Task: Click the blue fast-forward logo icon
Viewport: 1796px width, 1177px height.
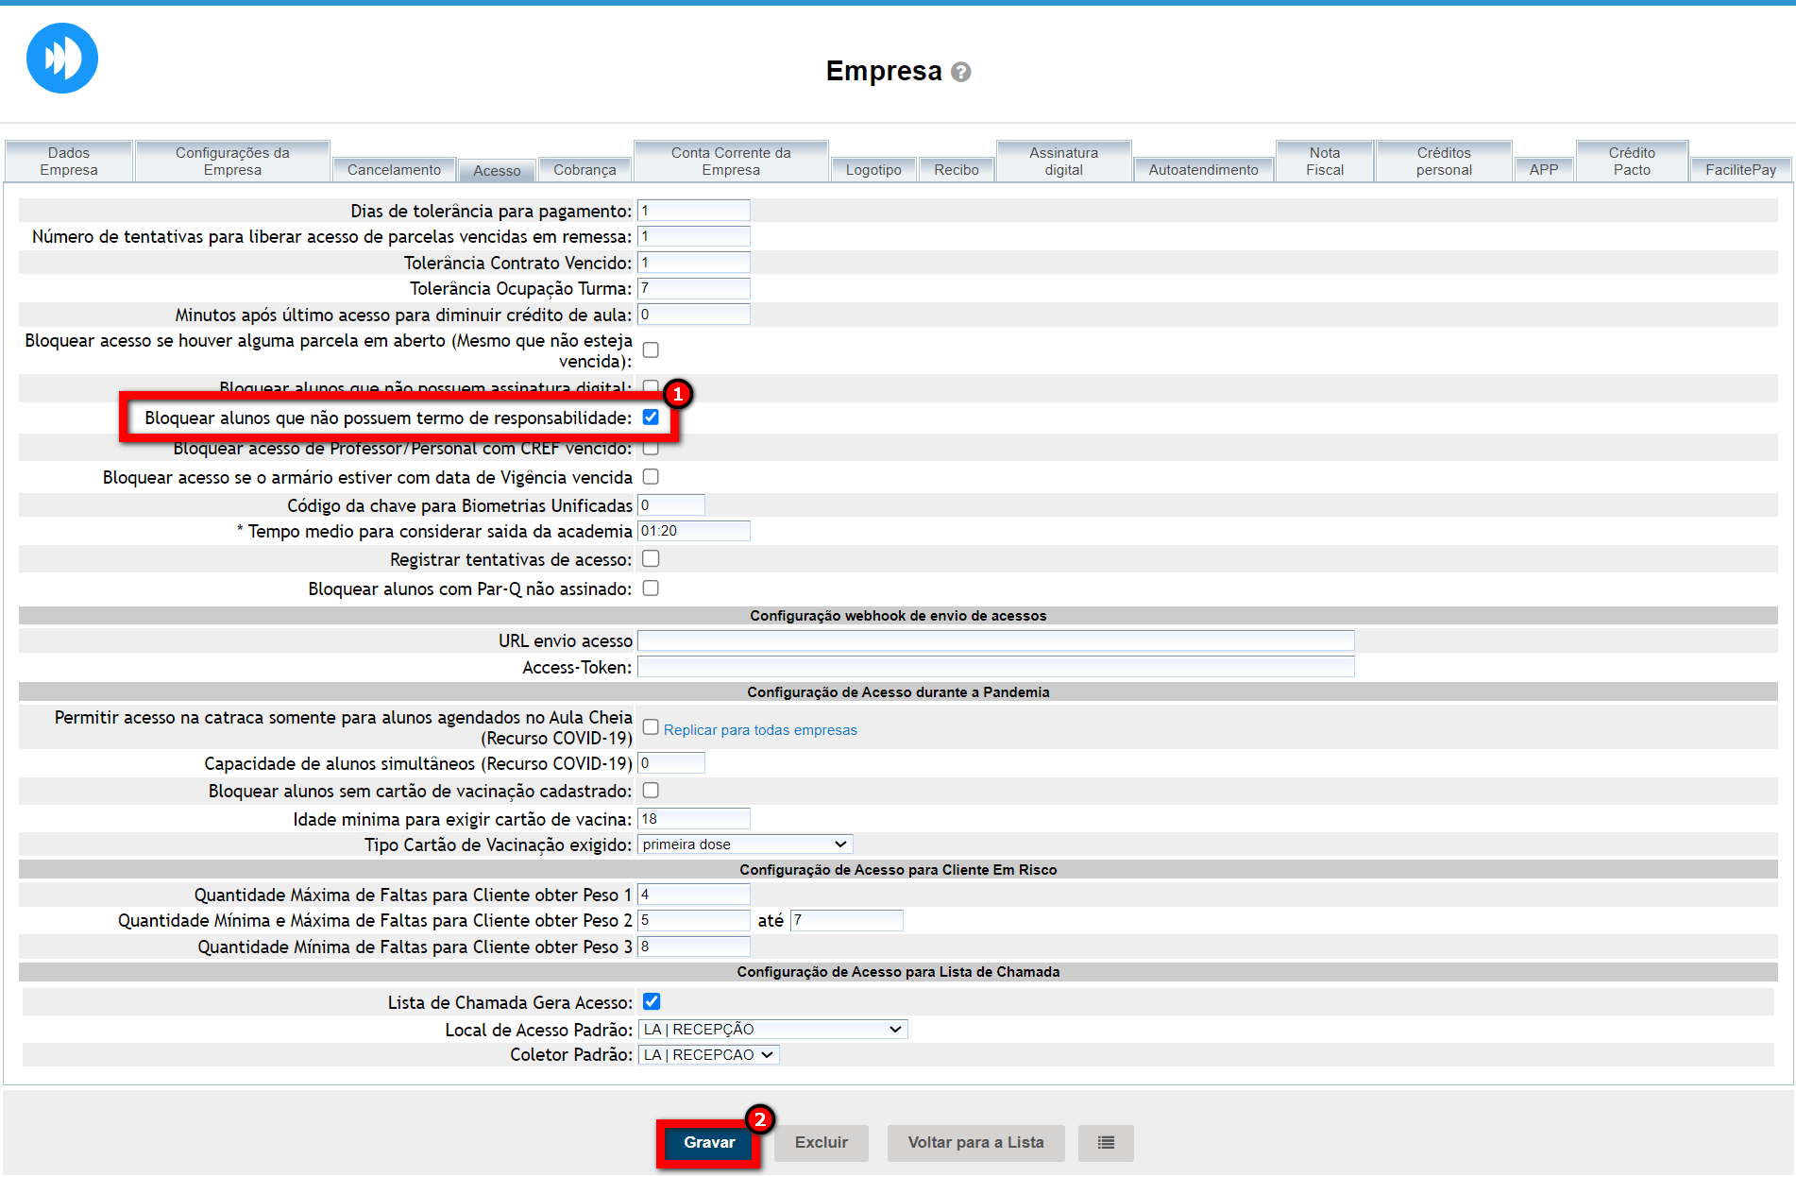Action: point(62,59)
